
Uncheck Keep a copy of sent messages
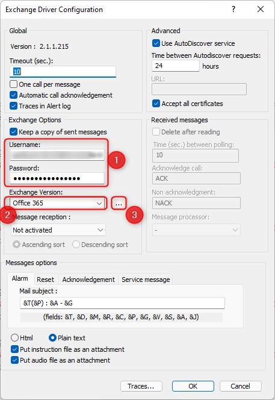pos(13,132)
